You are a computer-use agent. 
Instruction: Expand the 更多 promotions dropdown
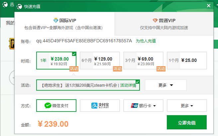click(165, 85)
